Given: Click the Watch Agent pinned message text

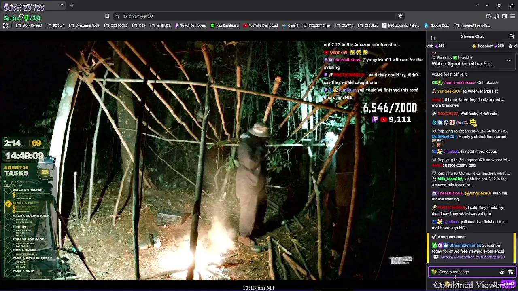Looking at the screenshot, I should (462, 64).
